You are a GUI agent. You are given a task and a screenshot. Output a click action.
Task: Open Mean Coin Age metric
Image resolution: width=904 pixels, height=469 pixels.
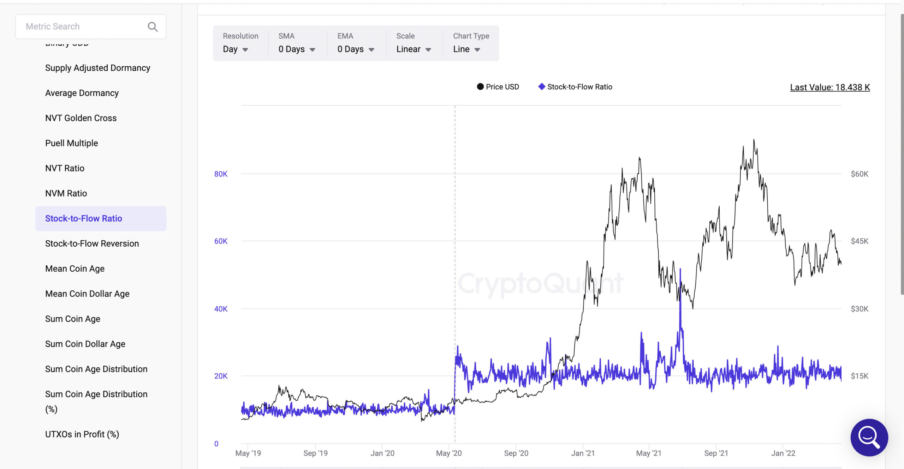pyautogui.click(x=75, y=269)
